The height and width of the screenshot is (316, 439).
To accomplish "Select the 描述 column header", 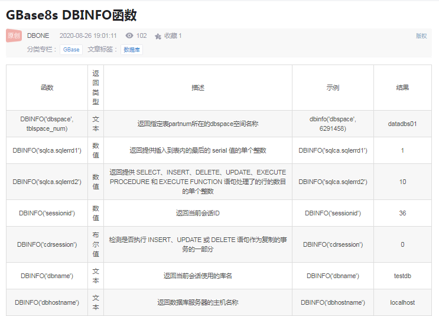I will point(198,88).
